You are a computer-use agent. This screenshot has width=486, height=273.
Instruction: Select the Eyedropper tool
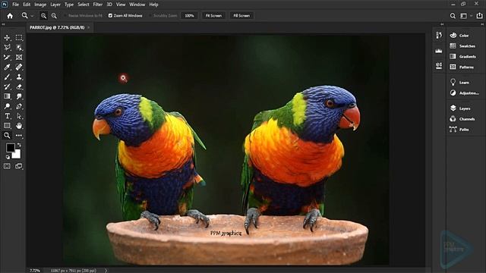[7, 67]
